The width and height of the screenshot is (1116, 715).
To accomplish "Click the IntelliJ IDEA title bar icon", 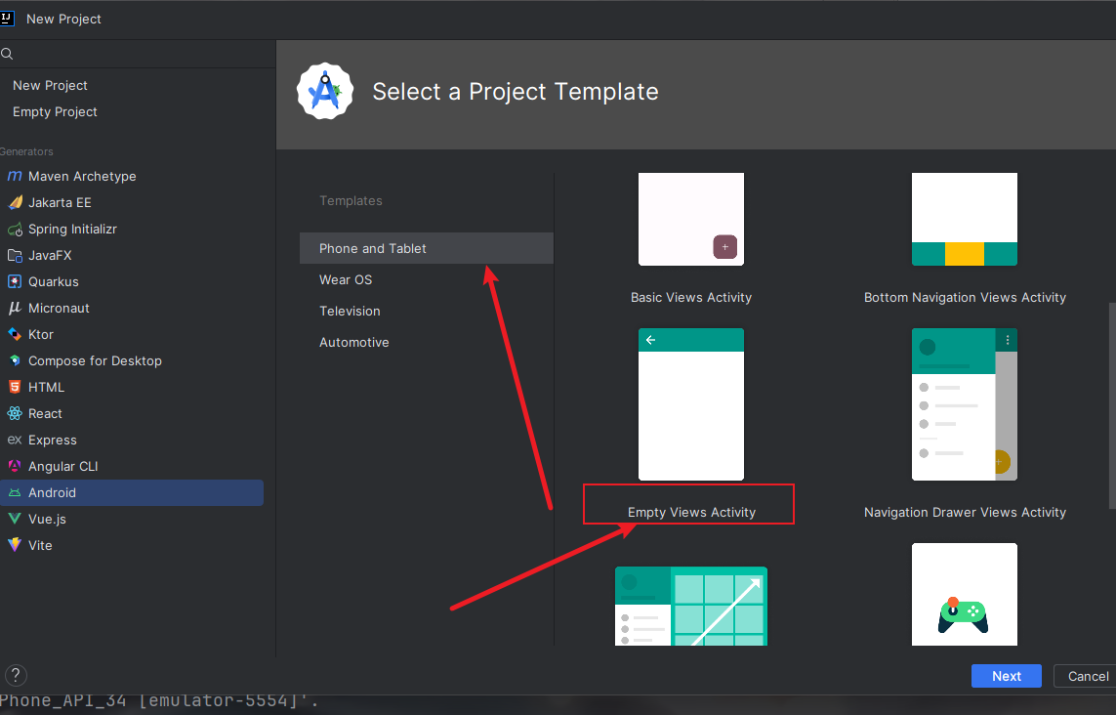I will tap(7, 19).
